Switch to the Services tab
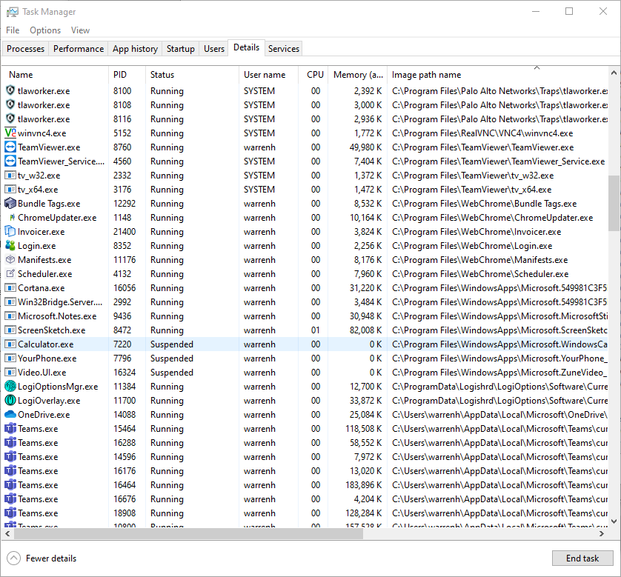Image resolution: width=621 pixels, height=577 pixels. point(284,49)
